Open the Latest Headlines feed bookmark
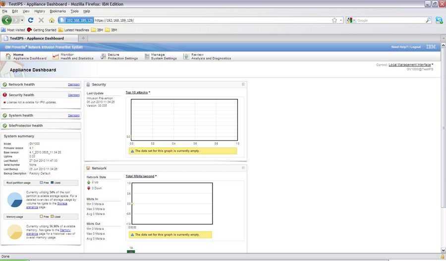This screenshot has height=261, width=446. pos(74,30)
